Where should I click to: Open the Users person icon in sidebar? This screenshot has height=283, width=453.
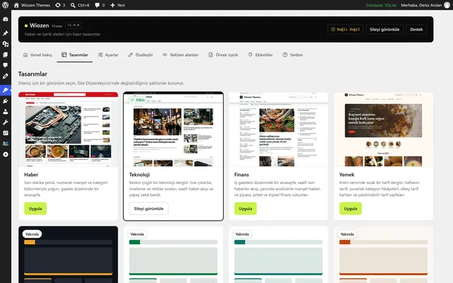pos(6,112)
